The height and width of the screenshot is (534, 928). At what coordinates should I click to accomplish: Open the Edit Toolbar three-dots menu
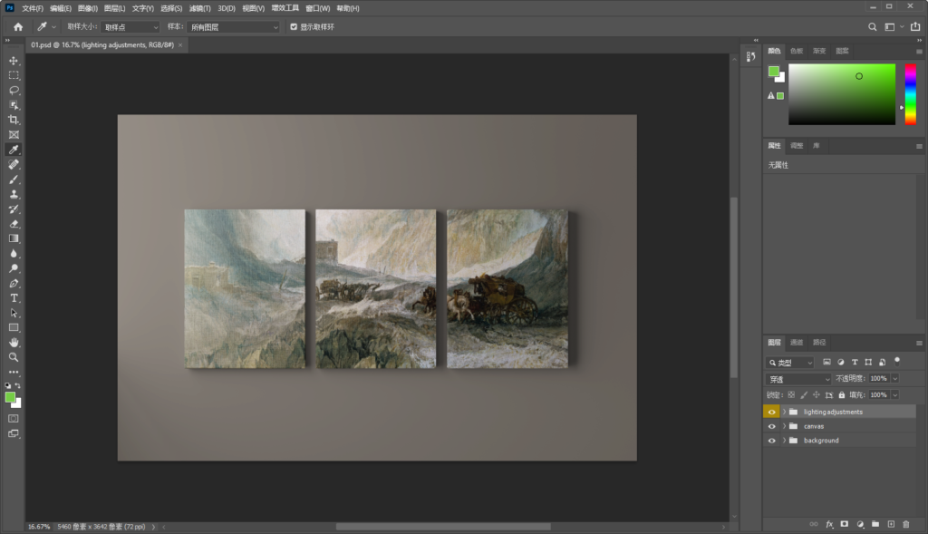(x=14, y=373)
